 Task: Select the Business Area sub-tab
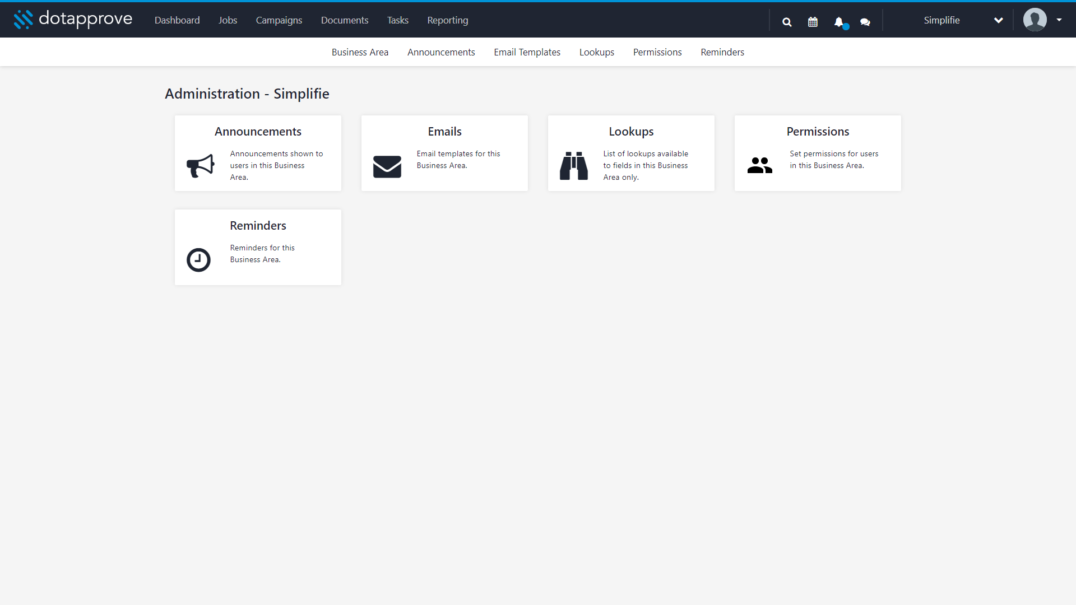click(360, 52)
